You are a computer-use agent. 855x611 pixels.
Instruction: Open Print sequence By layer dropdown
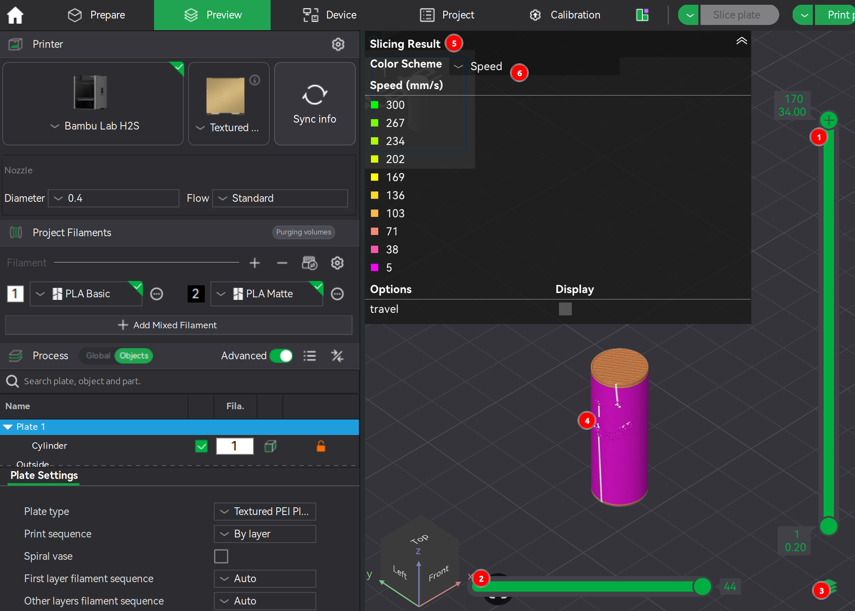(265, 534)
